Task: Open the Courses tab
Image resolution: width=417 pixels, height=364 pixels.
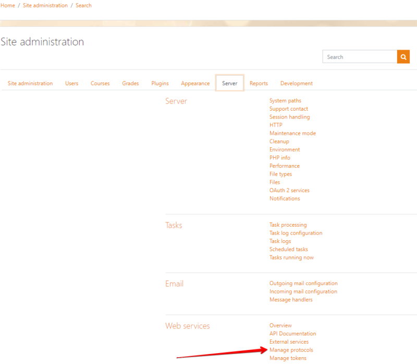Action: coord(100,84)
